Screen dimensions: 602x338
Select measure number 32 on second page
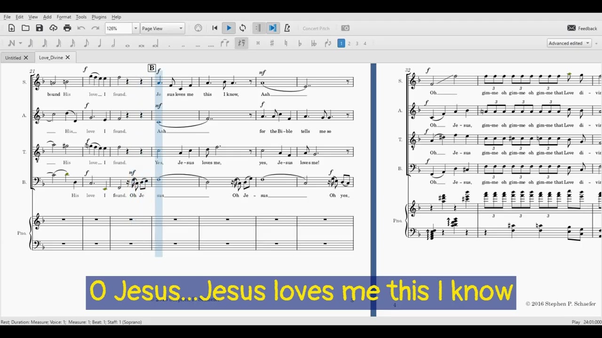tap(408, 70)
